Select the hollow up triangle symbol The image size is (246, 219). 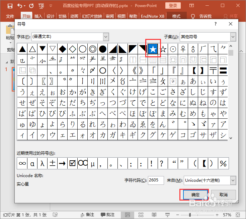tap(32, 49)
